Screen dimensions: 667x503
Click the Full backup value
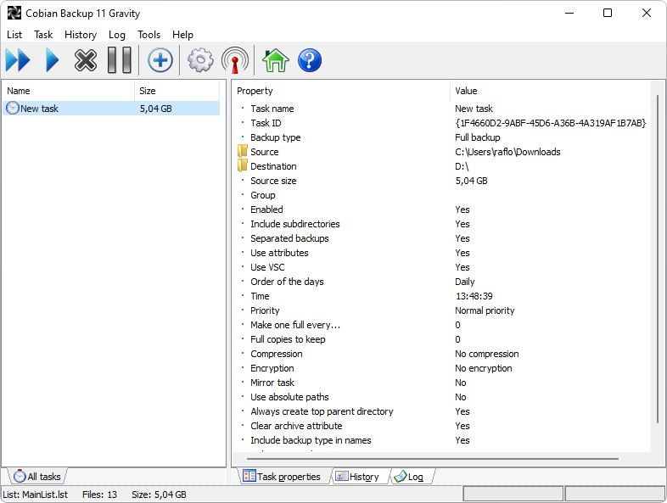477,137
